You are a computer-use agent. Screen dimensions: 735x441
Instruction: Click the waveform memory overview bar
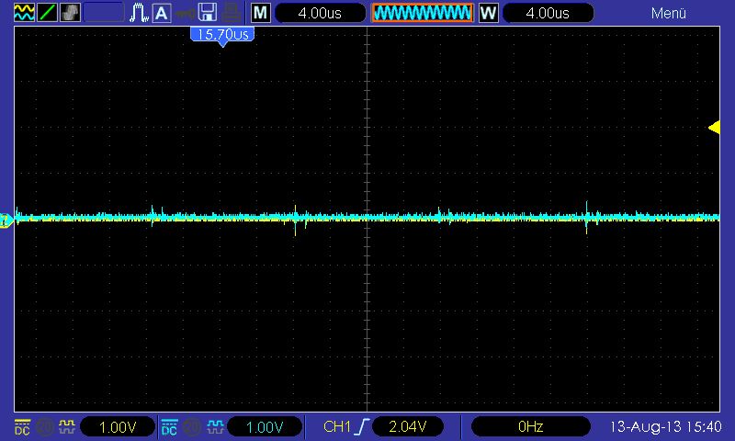[422, 13]
